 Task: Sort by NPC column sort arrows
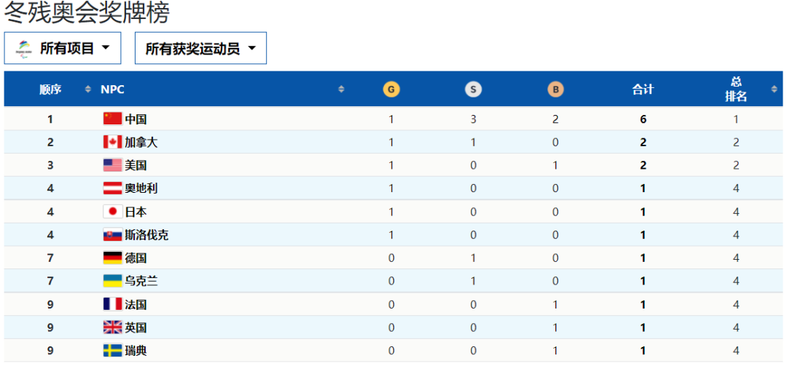tap(341, 89)
